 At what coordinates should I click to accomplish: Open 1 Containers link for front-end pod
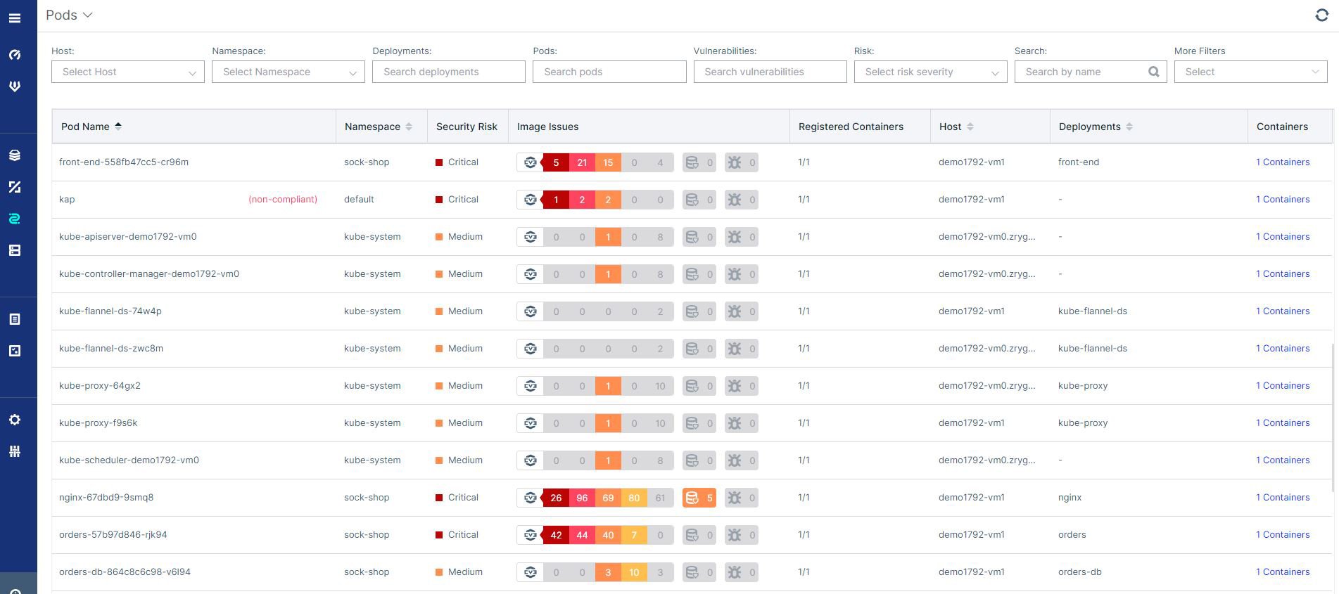pos(1283,162)
